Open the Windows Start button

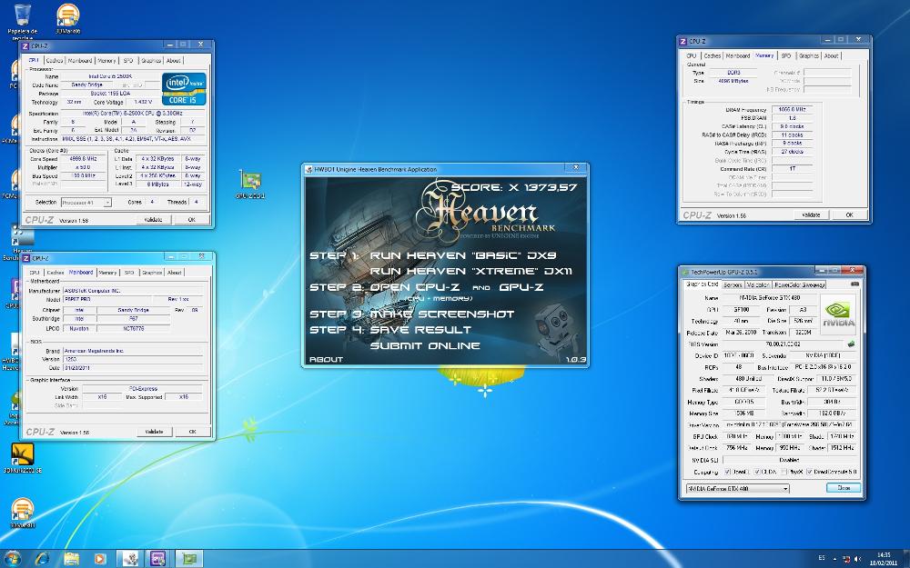coord(12,559)
